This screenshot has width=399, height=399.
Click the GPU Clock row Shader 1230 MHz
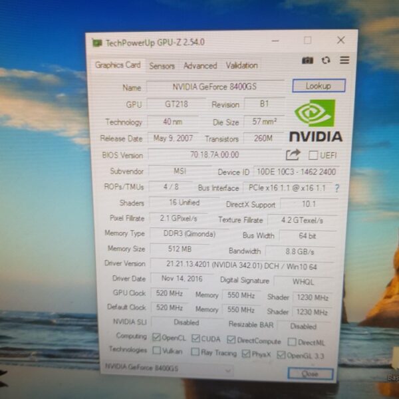click(x=313, y=297)
